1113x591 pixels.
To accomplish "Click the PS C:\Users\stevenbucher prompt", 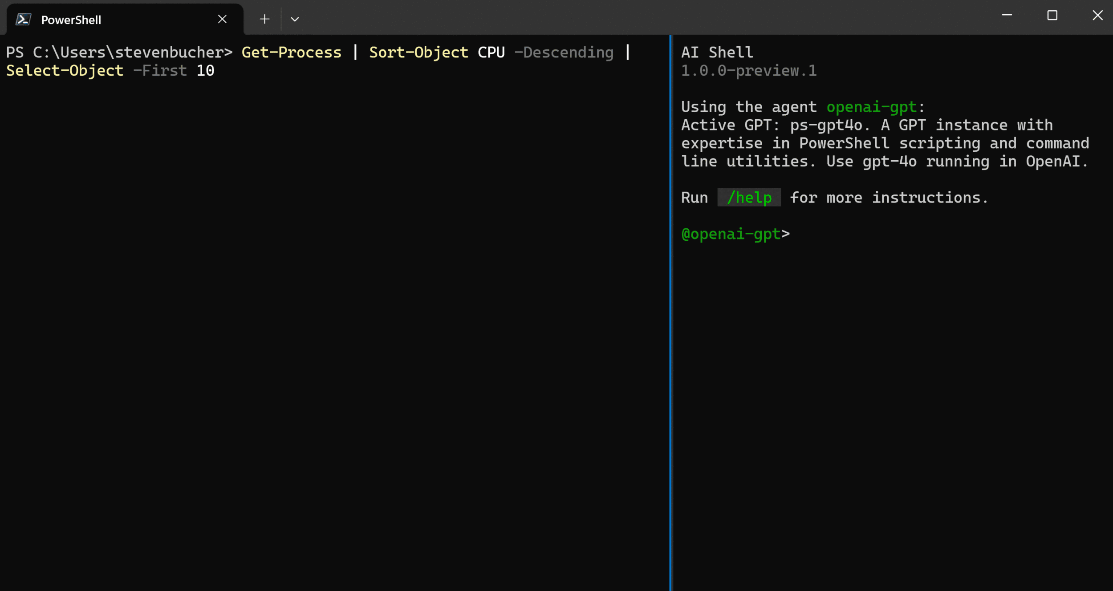I will point(119,53).
